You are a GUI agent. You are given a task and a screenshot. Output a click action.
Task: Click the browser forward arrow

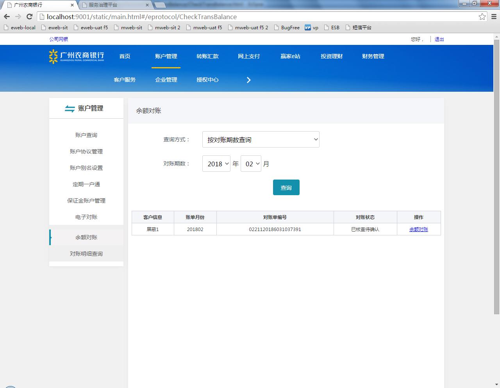point(18,17)
